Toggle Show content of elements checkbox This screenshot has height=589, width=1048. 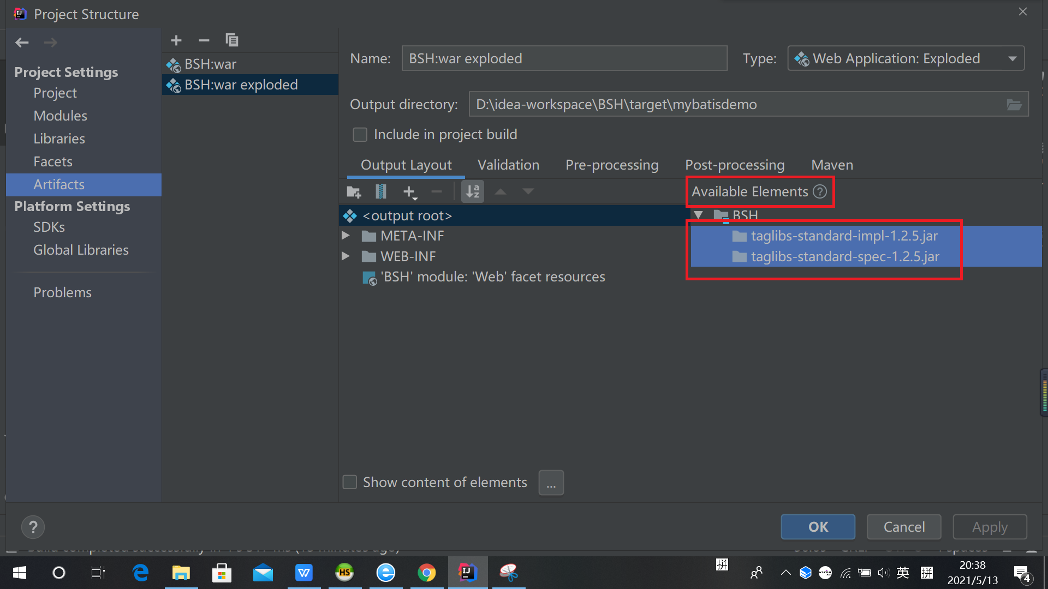point(350,483)
